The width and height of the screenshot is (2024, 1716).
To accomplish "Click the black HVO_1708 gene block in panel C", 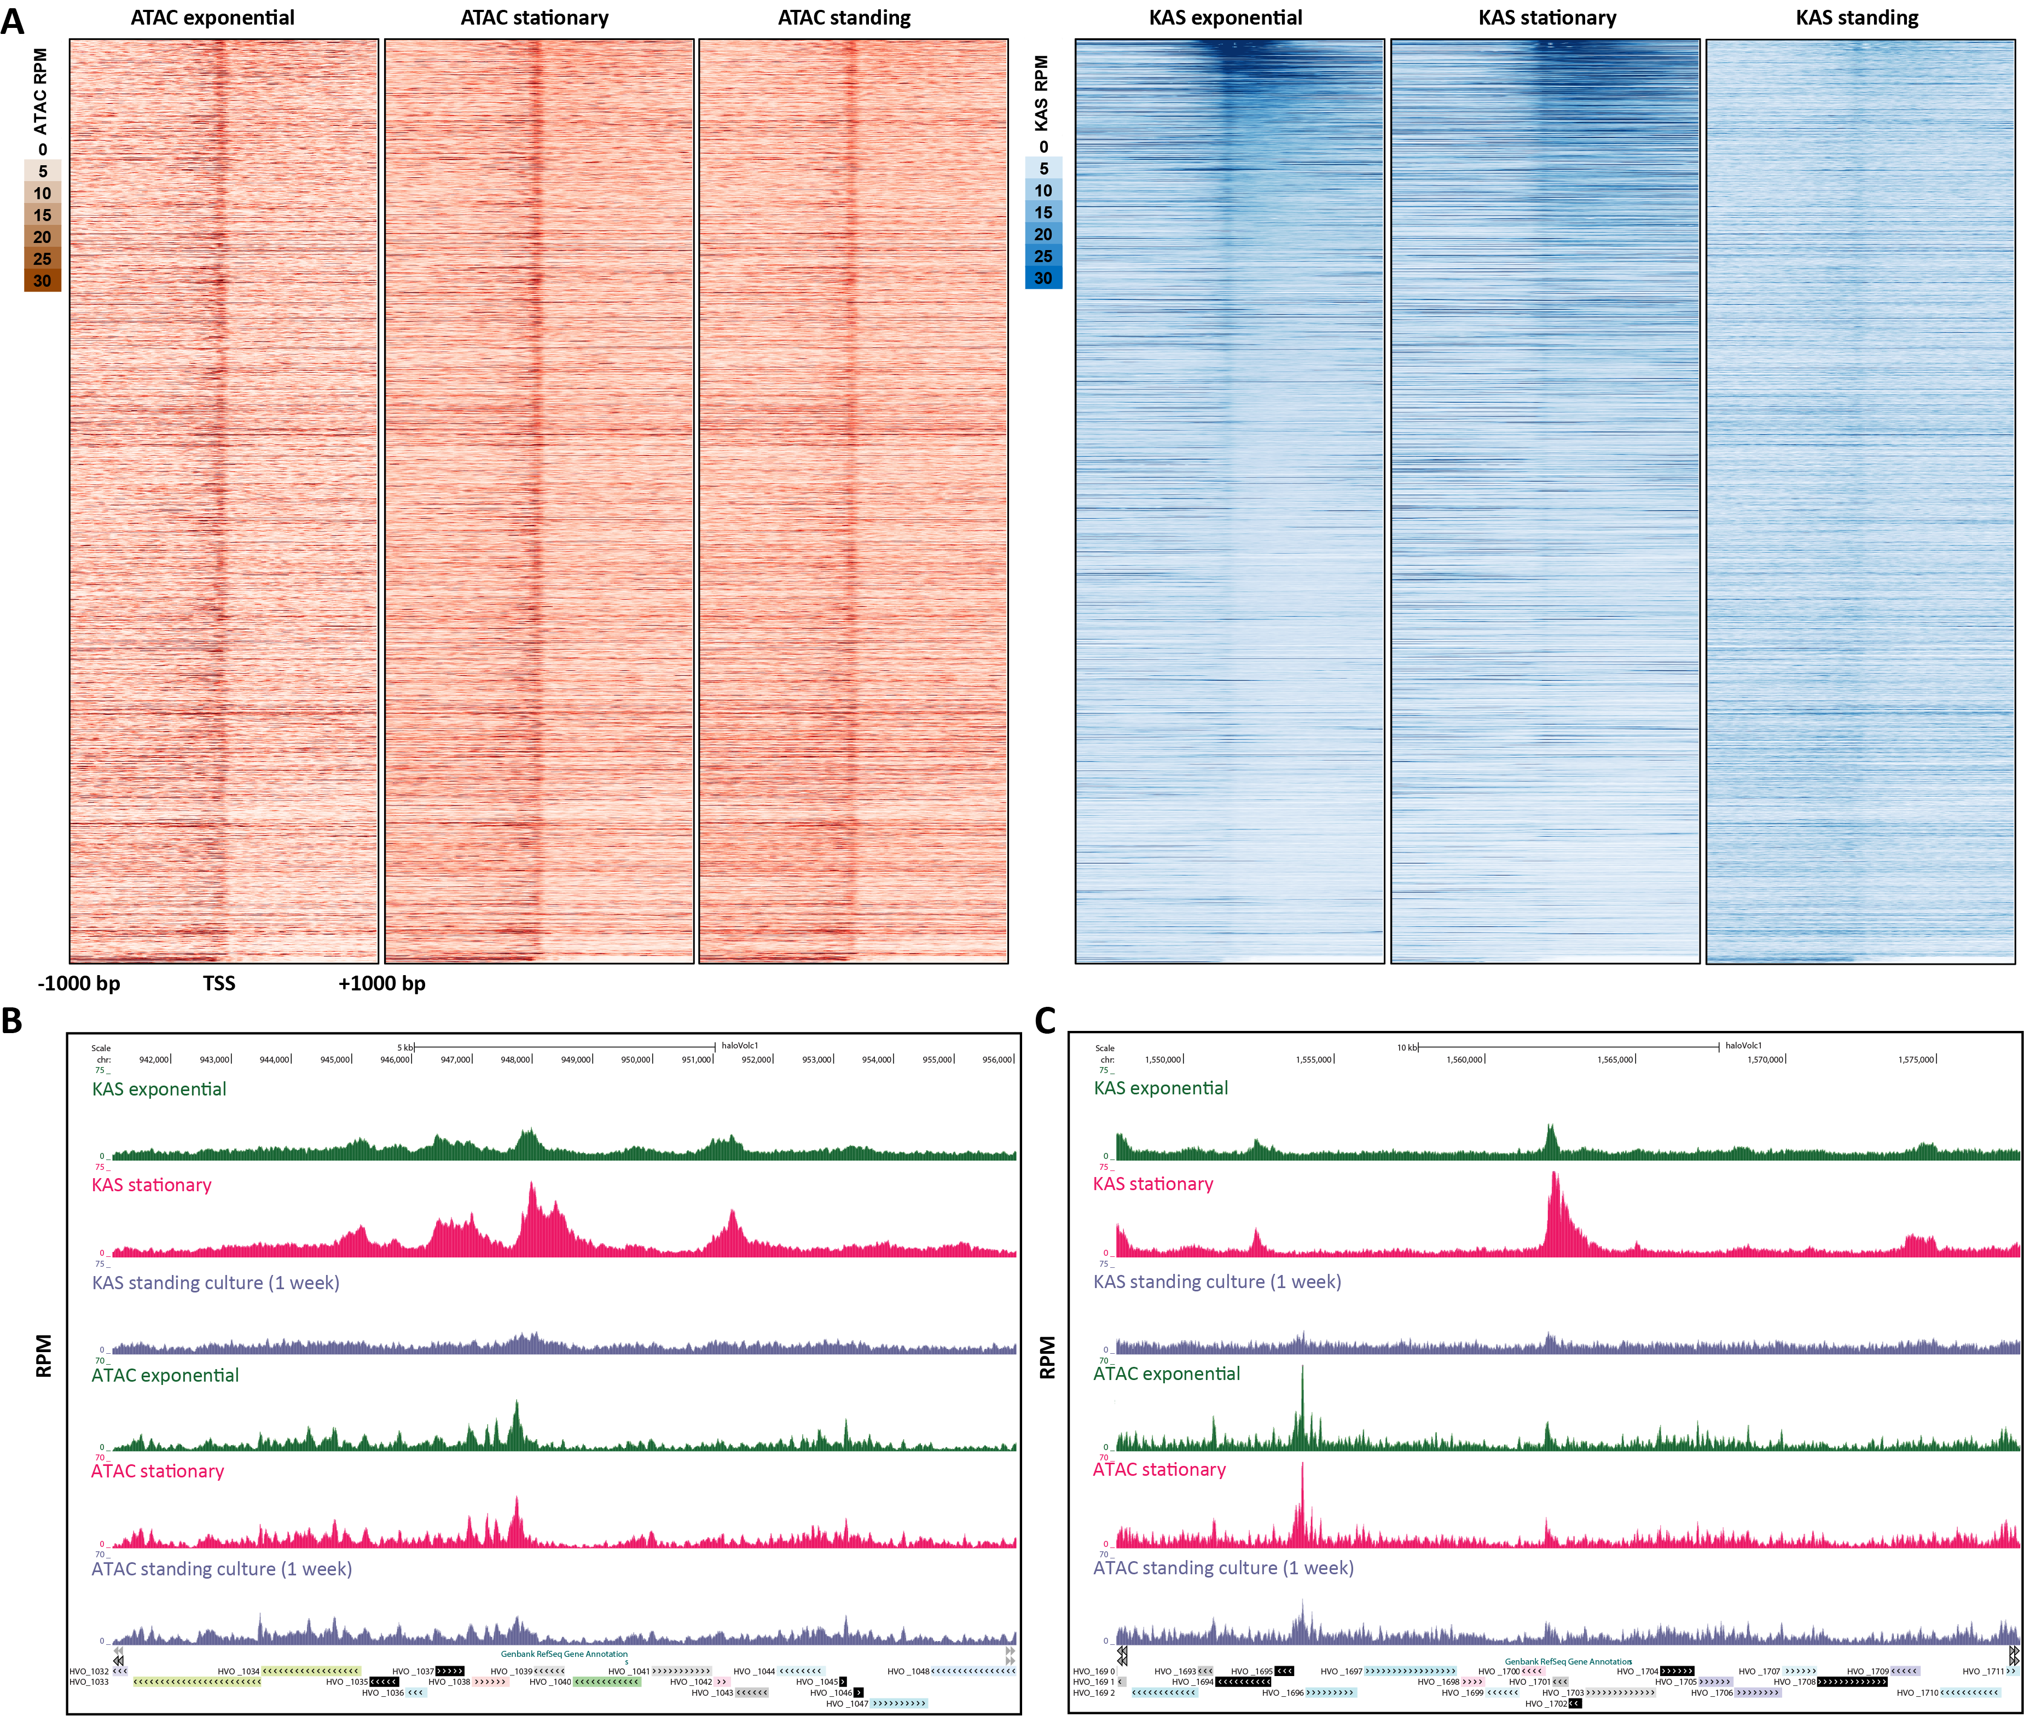I will click(x=1853, y=1682).
